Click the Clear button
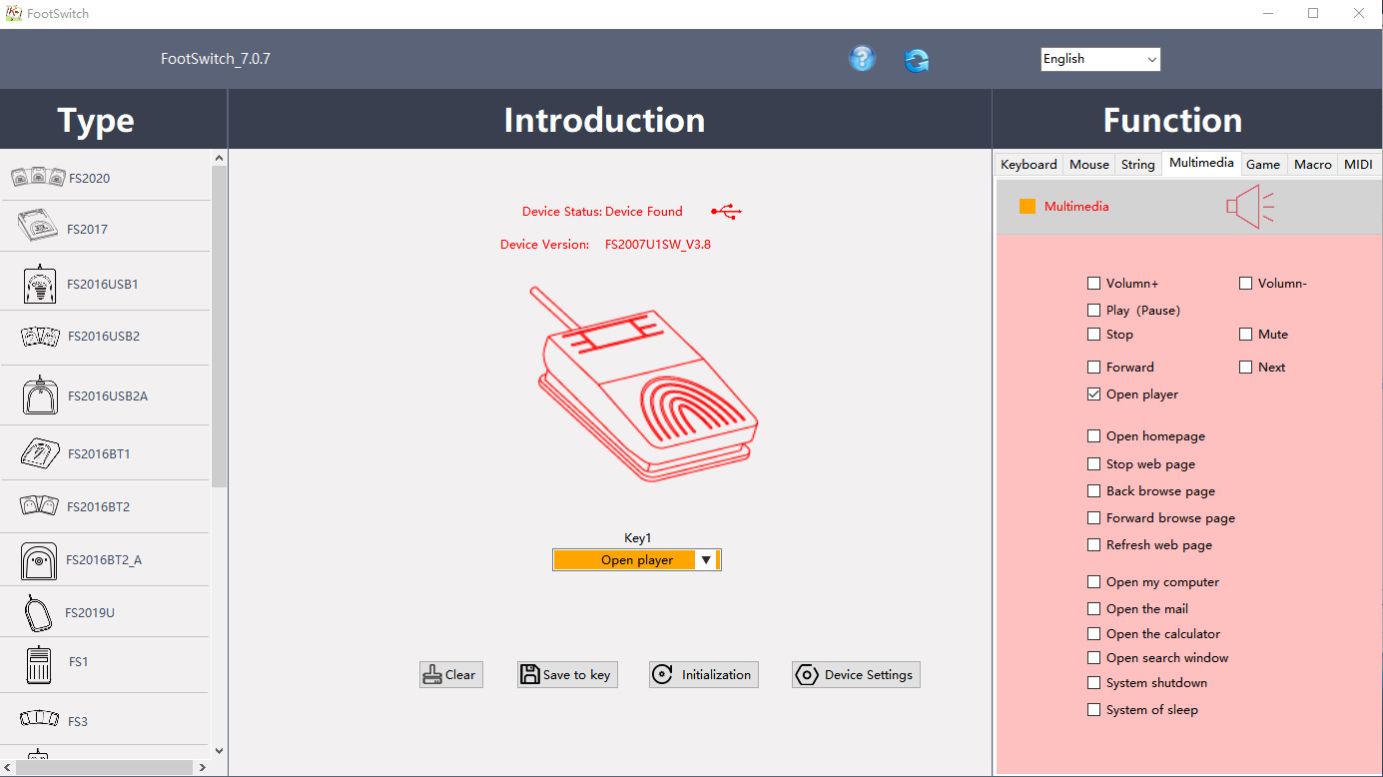The height and width of the screenshot is (777, 1383). (x=451, y=675)
